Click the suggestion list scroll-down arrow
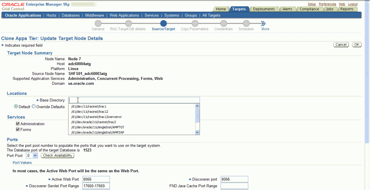Image resolution: width=370 pixels, height=190 pixels. (197, 132)
